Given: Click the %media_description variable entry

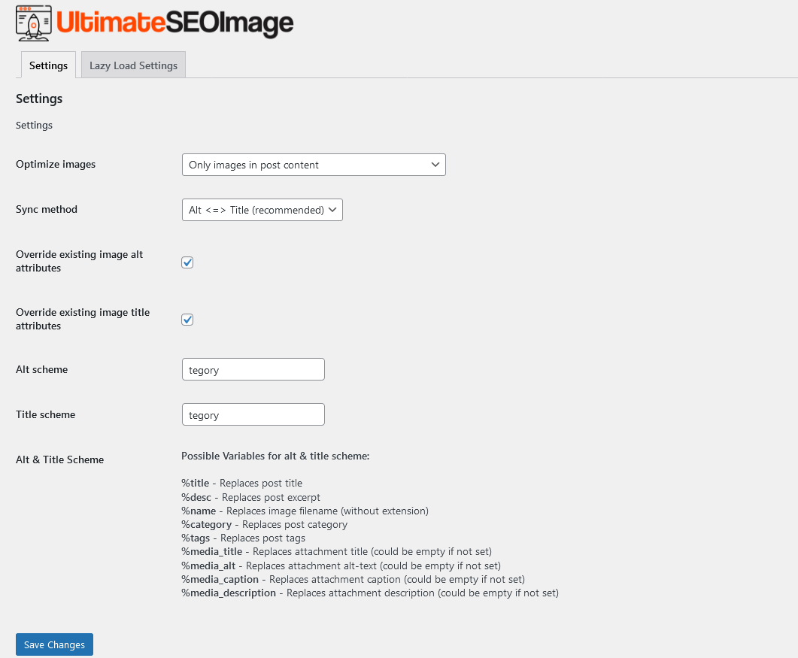Looking at the screenshot, I should (x=229, y=593).
